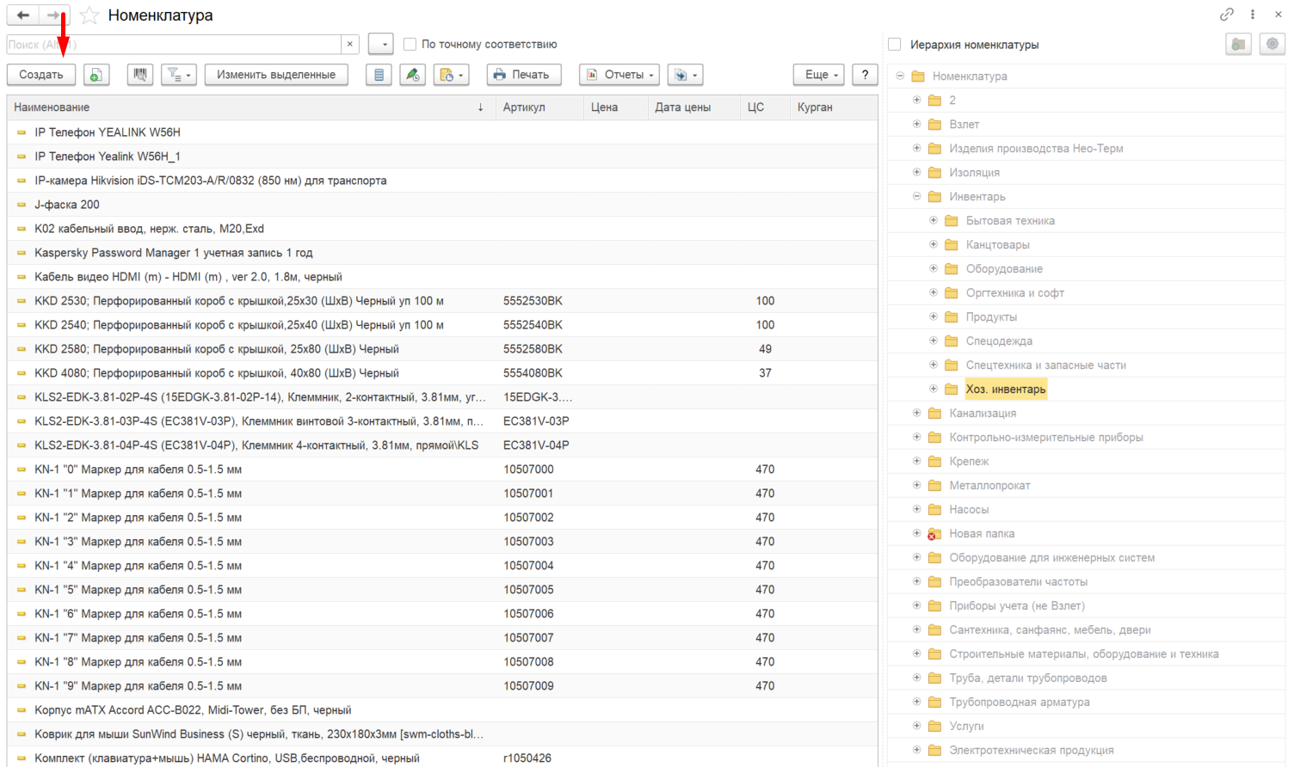This screenshot has height=767, width=1294.
Task: Click the gear settings icon above hierarchy
Action: pyautogui.click(x=1272, y=45)
